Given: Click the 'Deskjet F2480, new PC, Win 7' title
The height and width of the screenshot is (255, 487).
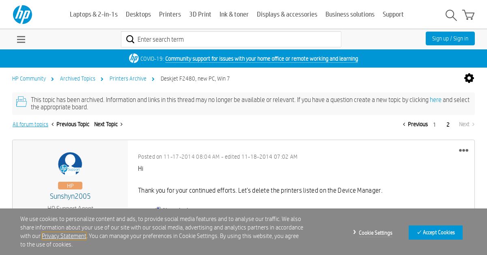Looking at the screenshot, I should (195, 79).
